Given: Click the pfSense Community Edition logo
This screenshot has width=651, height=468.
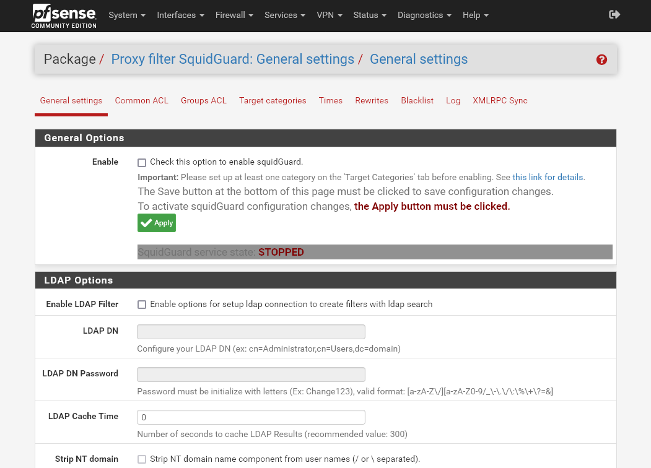Looking at the screenshot, I should coord(64,15).
